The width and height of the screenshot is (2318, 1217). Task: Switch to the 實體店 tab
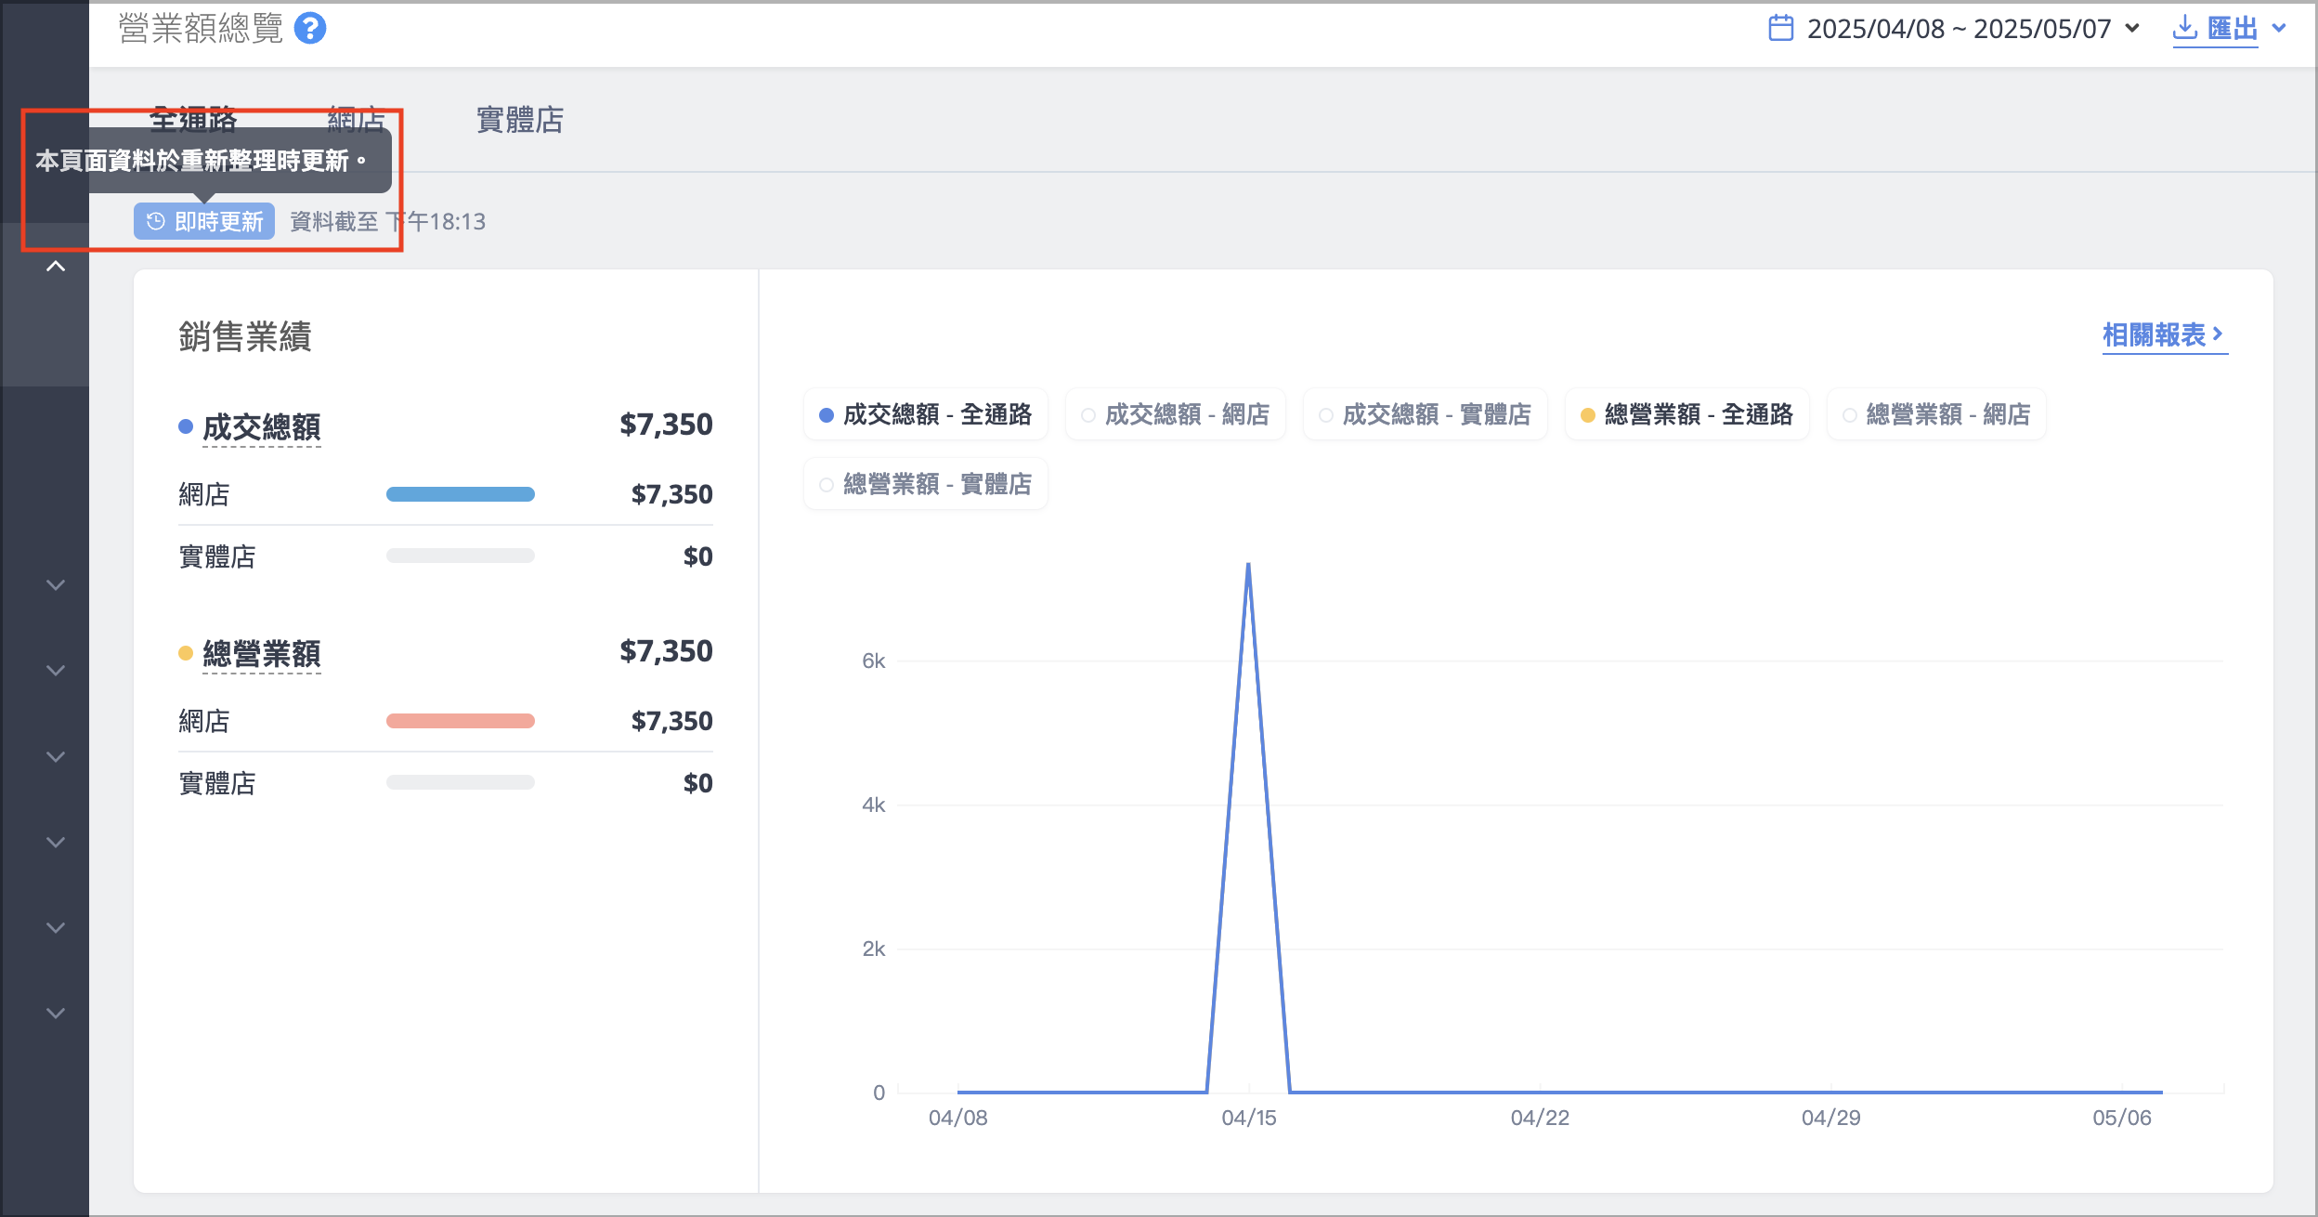pos(520,120)
